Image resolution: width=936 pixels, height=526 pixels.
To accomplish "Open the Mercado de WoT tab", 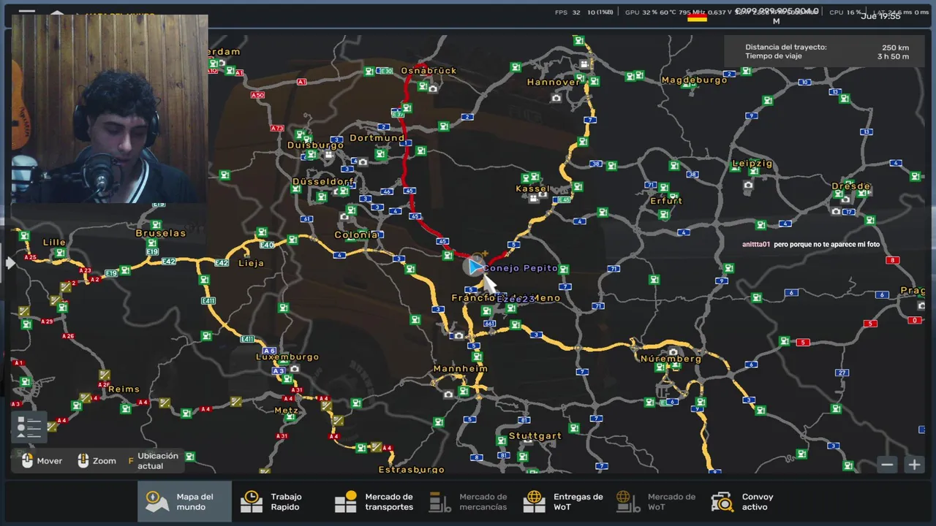I will pos(656,502).
